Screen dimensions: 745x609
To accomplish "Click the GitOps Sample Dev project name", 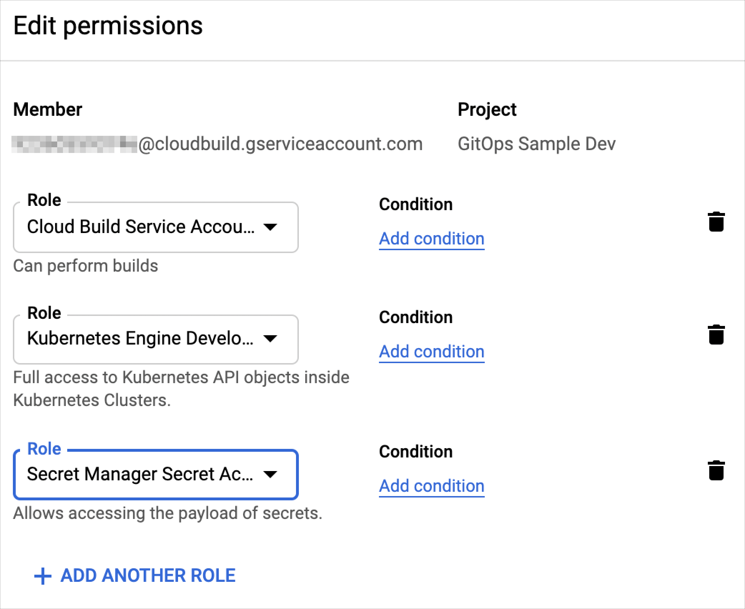I will coord(537,144).
